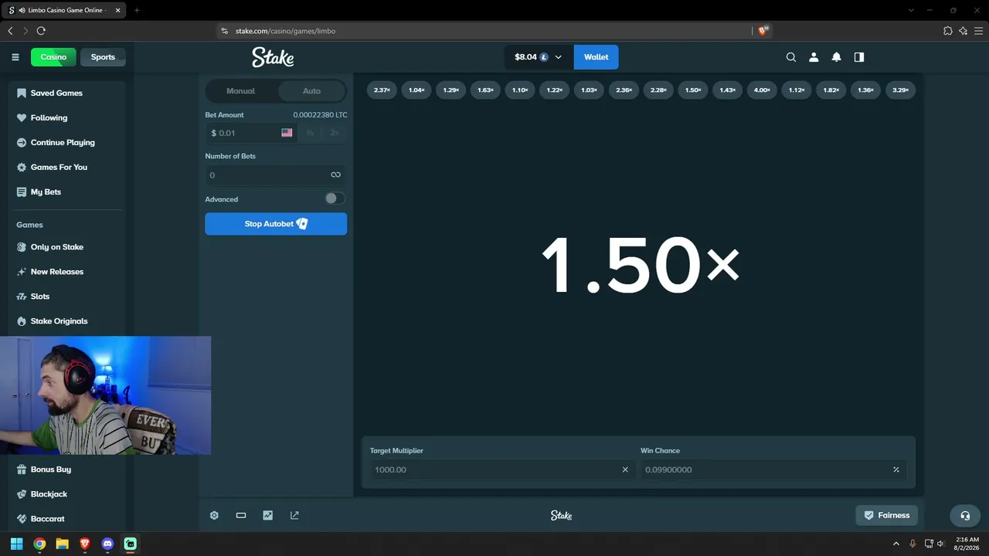Click the Stake logo in header

(273, 57)
